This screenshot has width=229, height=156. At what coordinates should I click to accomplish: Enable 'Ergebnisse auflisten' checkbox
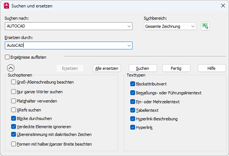7,57
